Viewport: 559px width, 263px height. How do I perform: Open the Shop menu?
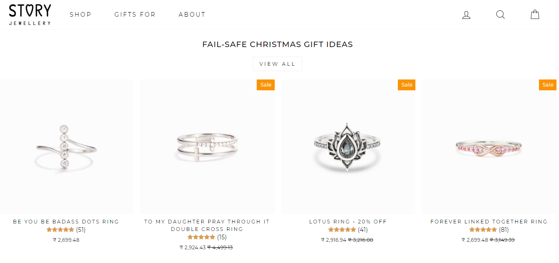coord(81,15)
